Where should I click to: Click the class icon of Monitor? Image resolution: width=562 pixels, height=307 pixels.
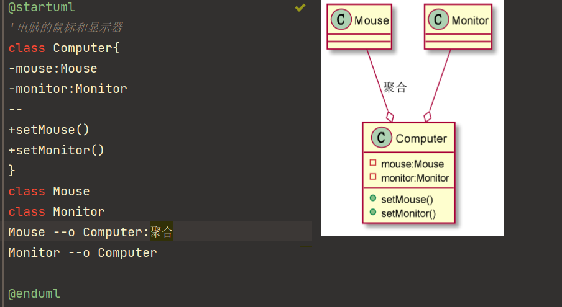click(438, 19)
